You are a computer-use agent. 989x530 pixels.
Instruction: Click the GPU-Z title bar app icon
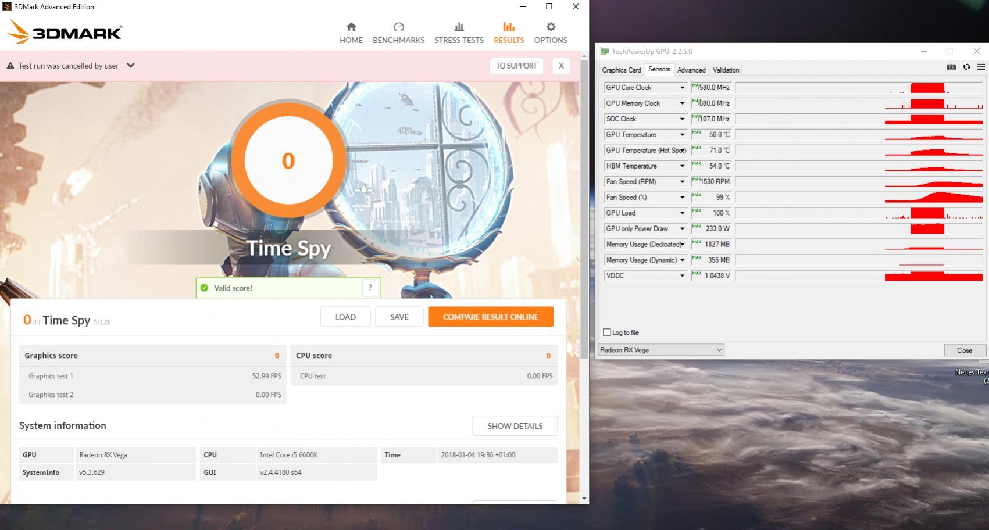[x=604, y=51]
